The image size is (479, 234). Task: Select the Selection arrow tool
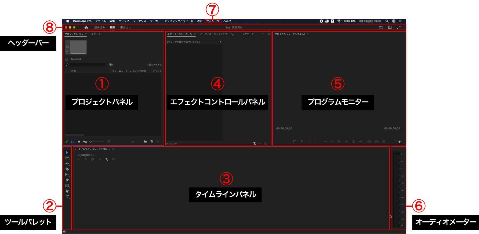coord(67,152)
